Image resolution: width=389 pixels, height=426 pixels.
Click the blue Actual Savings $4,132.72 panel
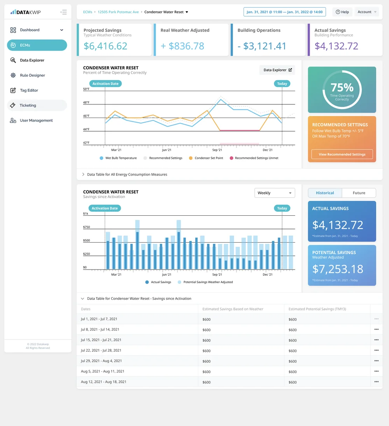coord(342,221)
